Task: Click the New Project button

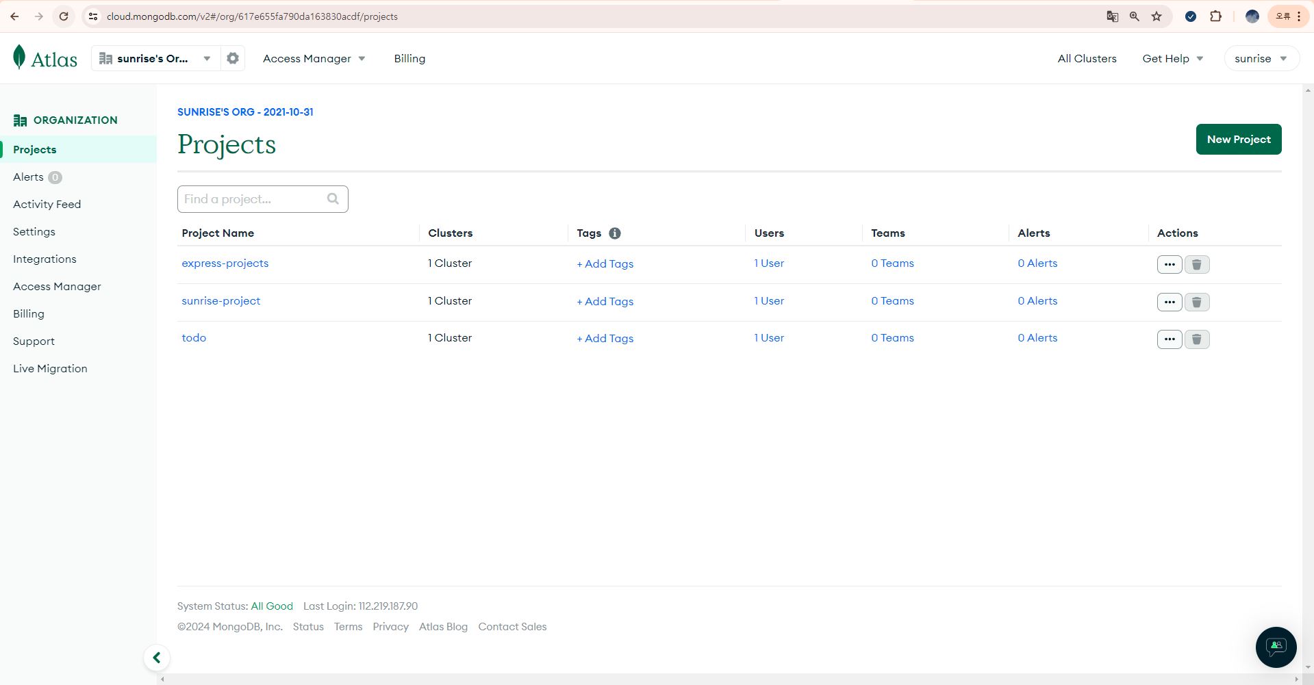Action: [x=1239, y=140]
